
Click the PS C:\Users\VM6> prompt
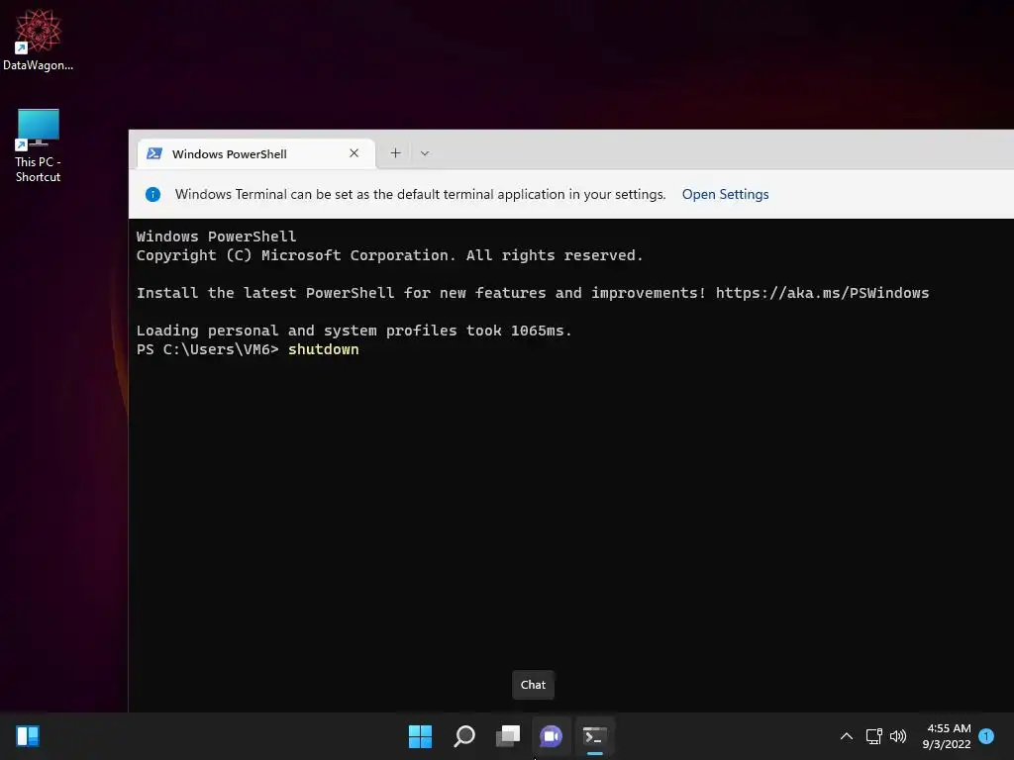(208, 349)
